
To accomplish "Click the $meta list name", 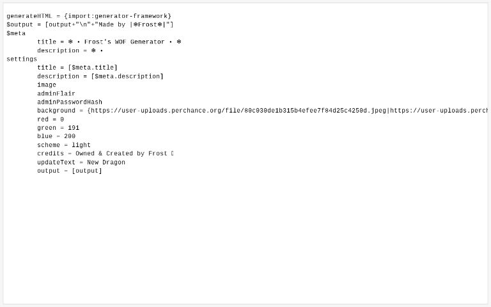I will tap(16, 33).
